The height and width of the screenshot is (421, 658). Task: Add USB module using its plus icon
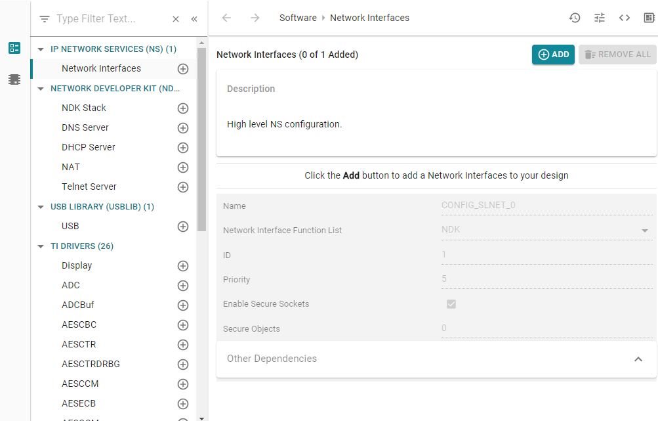(x=183, y=227)
